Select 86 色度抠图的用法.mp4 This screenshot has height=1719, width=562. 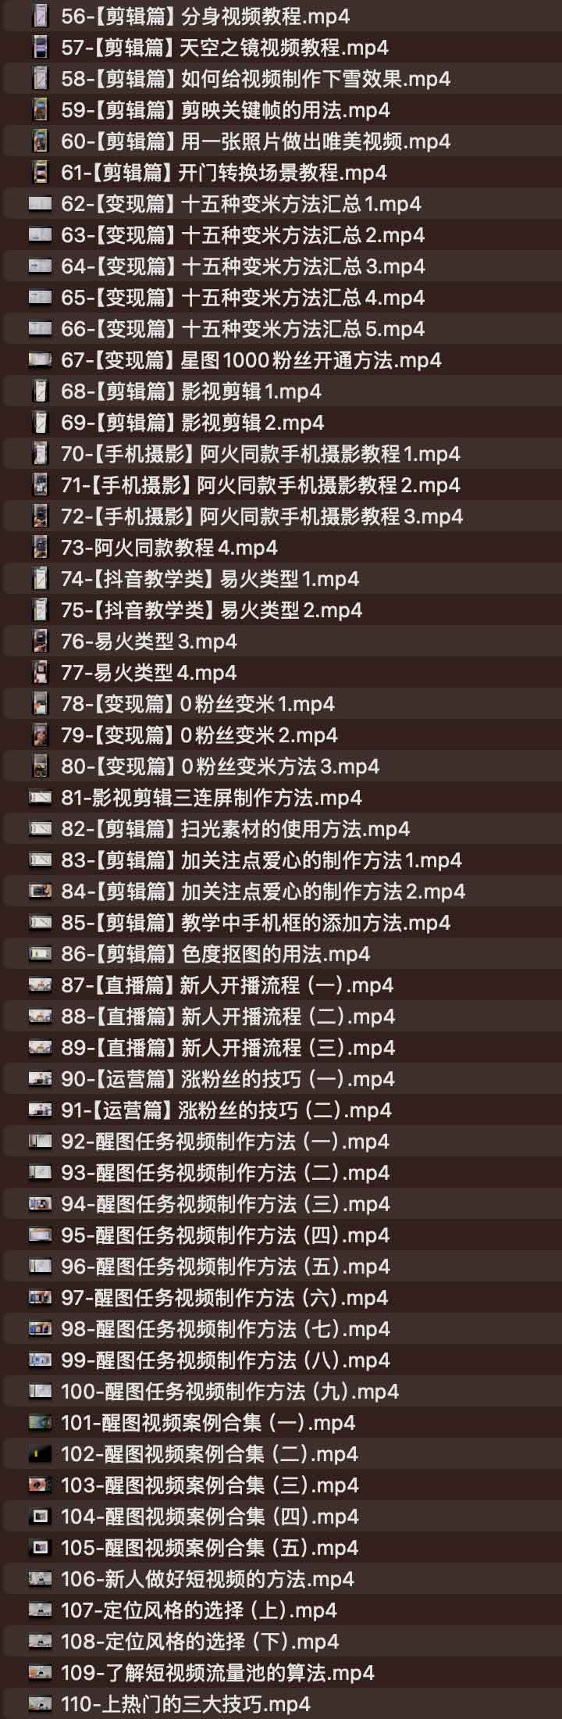[281, 953]
